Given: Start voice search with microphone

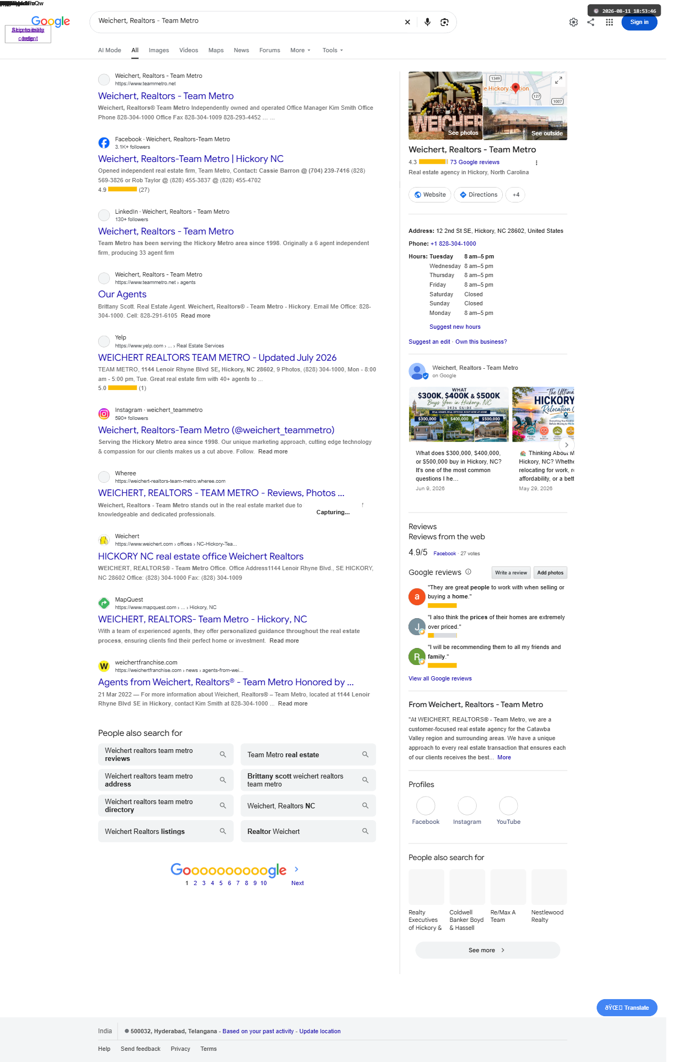Looking at the screenshot, I should tap(427, 22).
